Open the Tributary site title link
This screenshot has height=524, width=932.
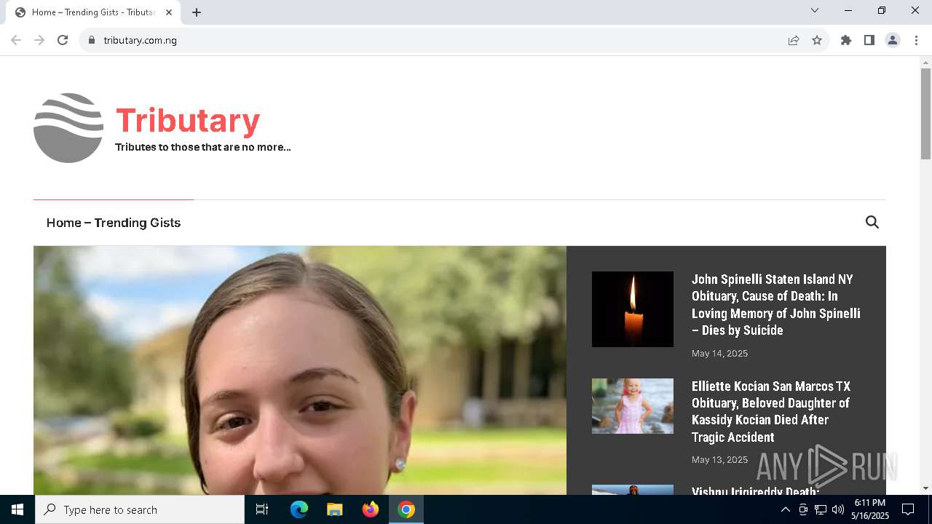click(188, 121)
